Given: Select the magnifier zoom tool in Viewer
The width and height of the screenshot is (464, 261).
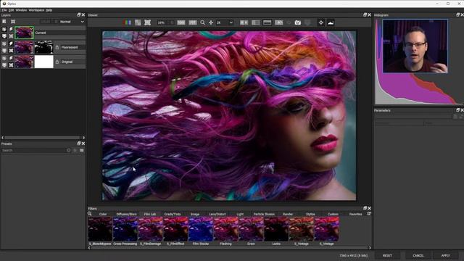Looking at the screenshot, I should coord(202,22).
